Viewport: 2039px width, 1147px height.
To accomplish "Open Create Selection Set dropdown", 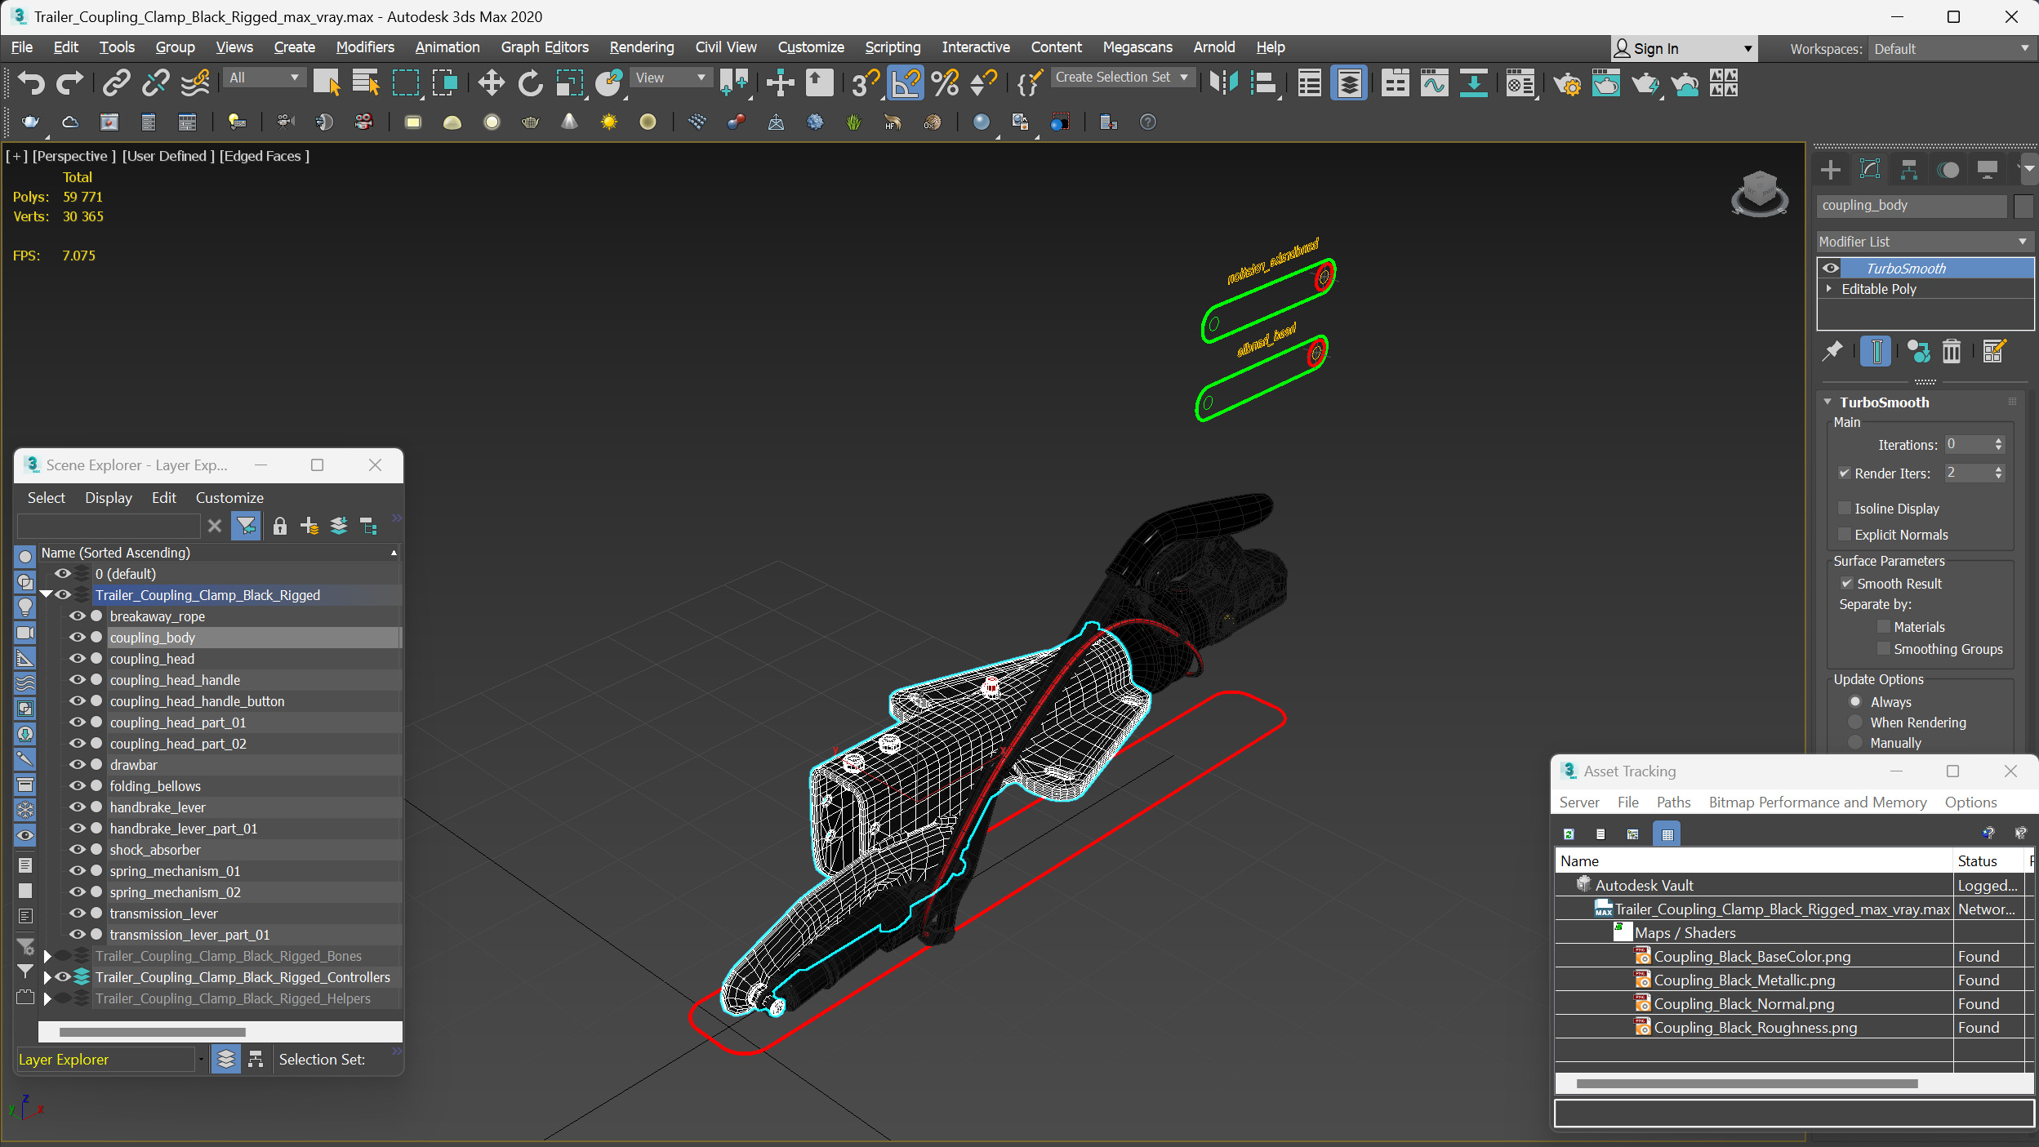I will pos(1123,77).
